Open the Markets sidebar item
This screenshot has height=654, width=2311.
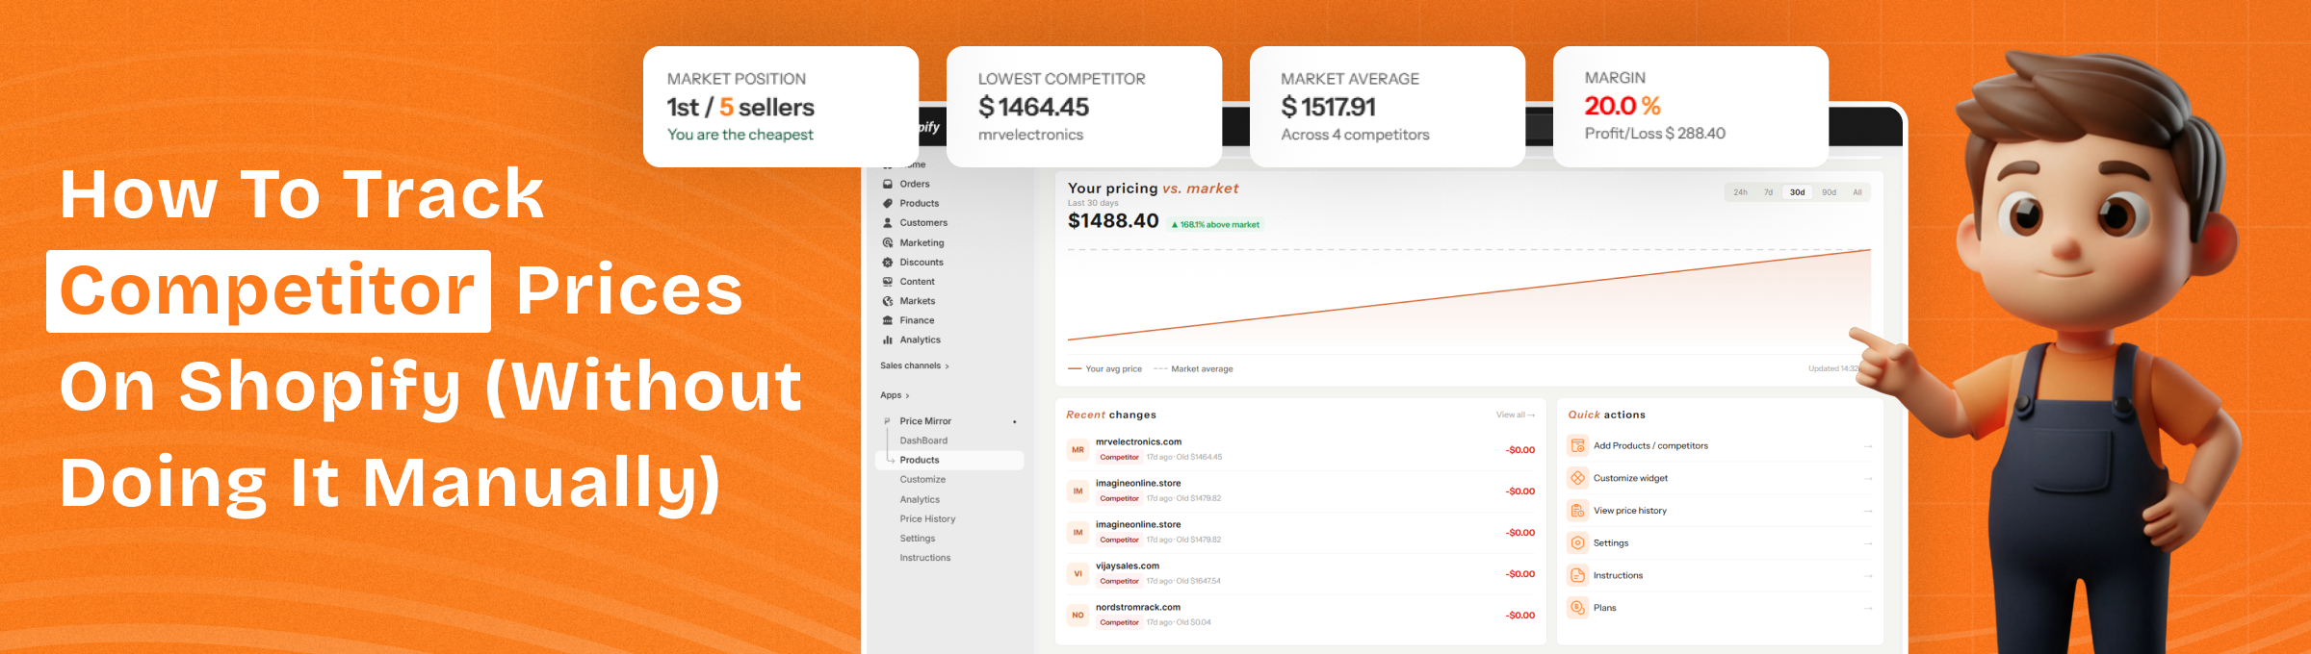pos(917,301)
